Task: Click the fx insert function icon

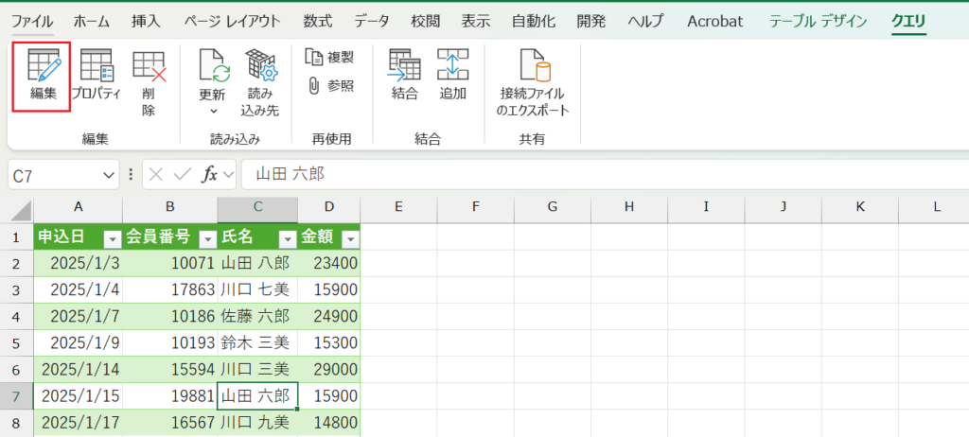Action: pos(210,176)
